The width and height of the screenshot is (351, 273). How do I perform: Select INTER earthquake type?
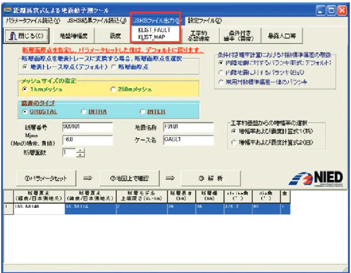[x=143, y=111]
